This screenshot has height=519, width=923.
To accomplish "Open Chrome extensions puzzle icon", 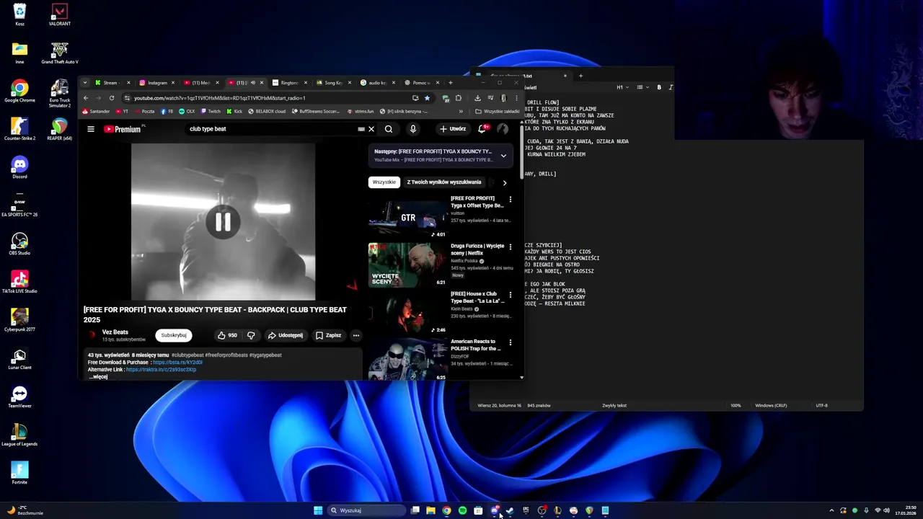I will (458, 98).
